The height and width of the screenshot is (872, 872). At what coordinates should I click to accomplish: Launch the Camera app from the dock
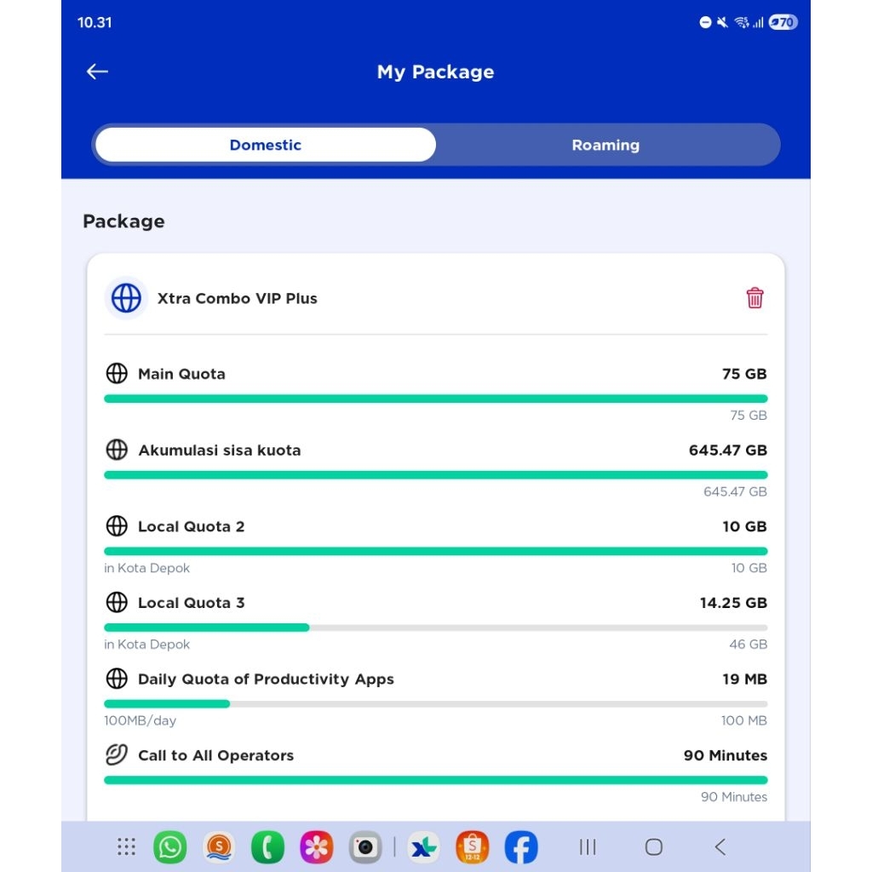pos(366,847)
